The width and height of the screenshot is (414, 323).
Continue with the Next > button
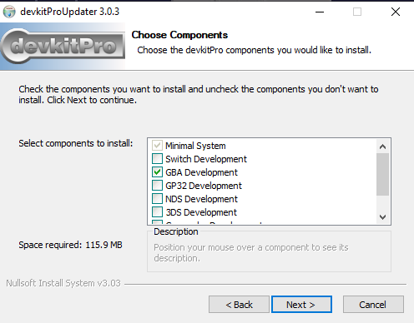[x=301, y=305]
